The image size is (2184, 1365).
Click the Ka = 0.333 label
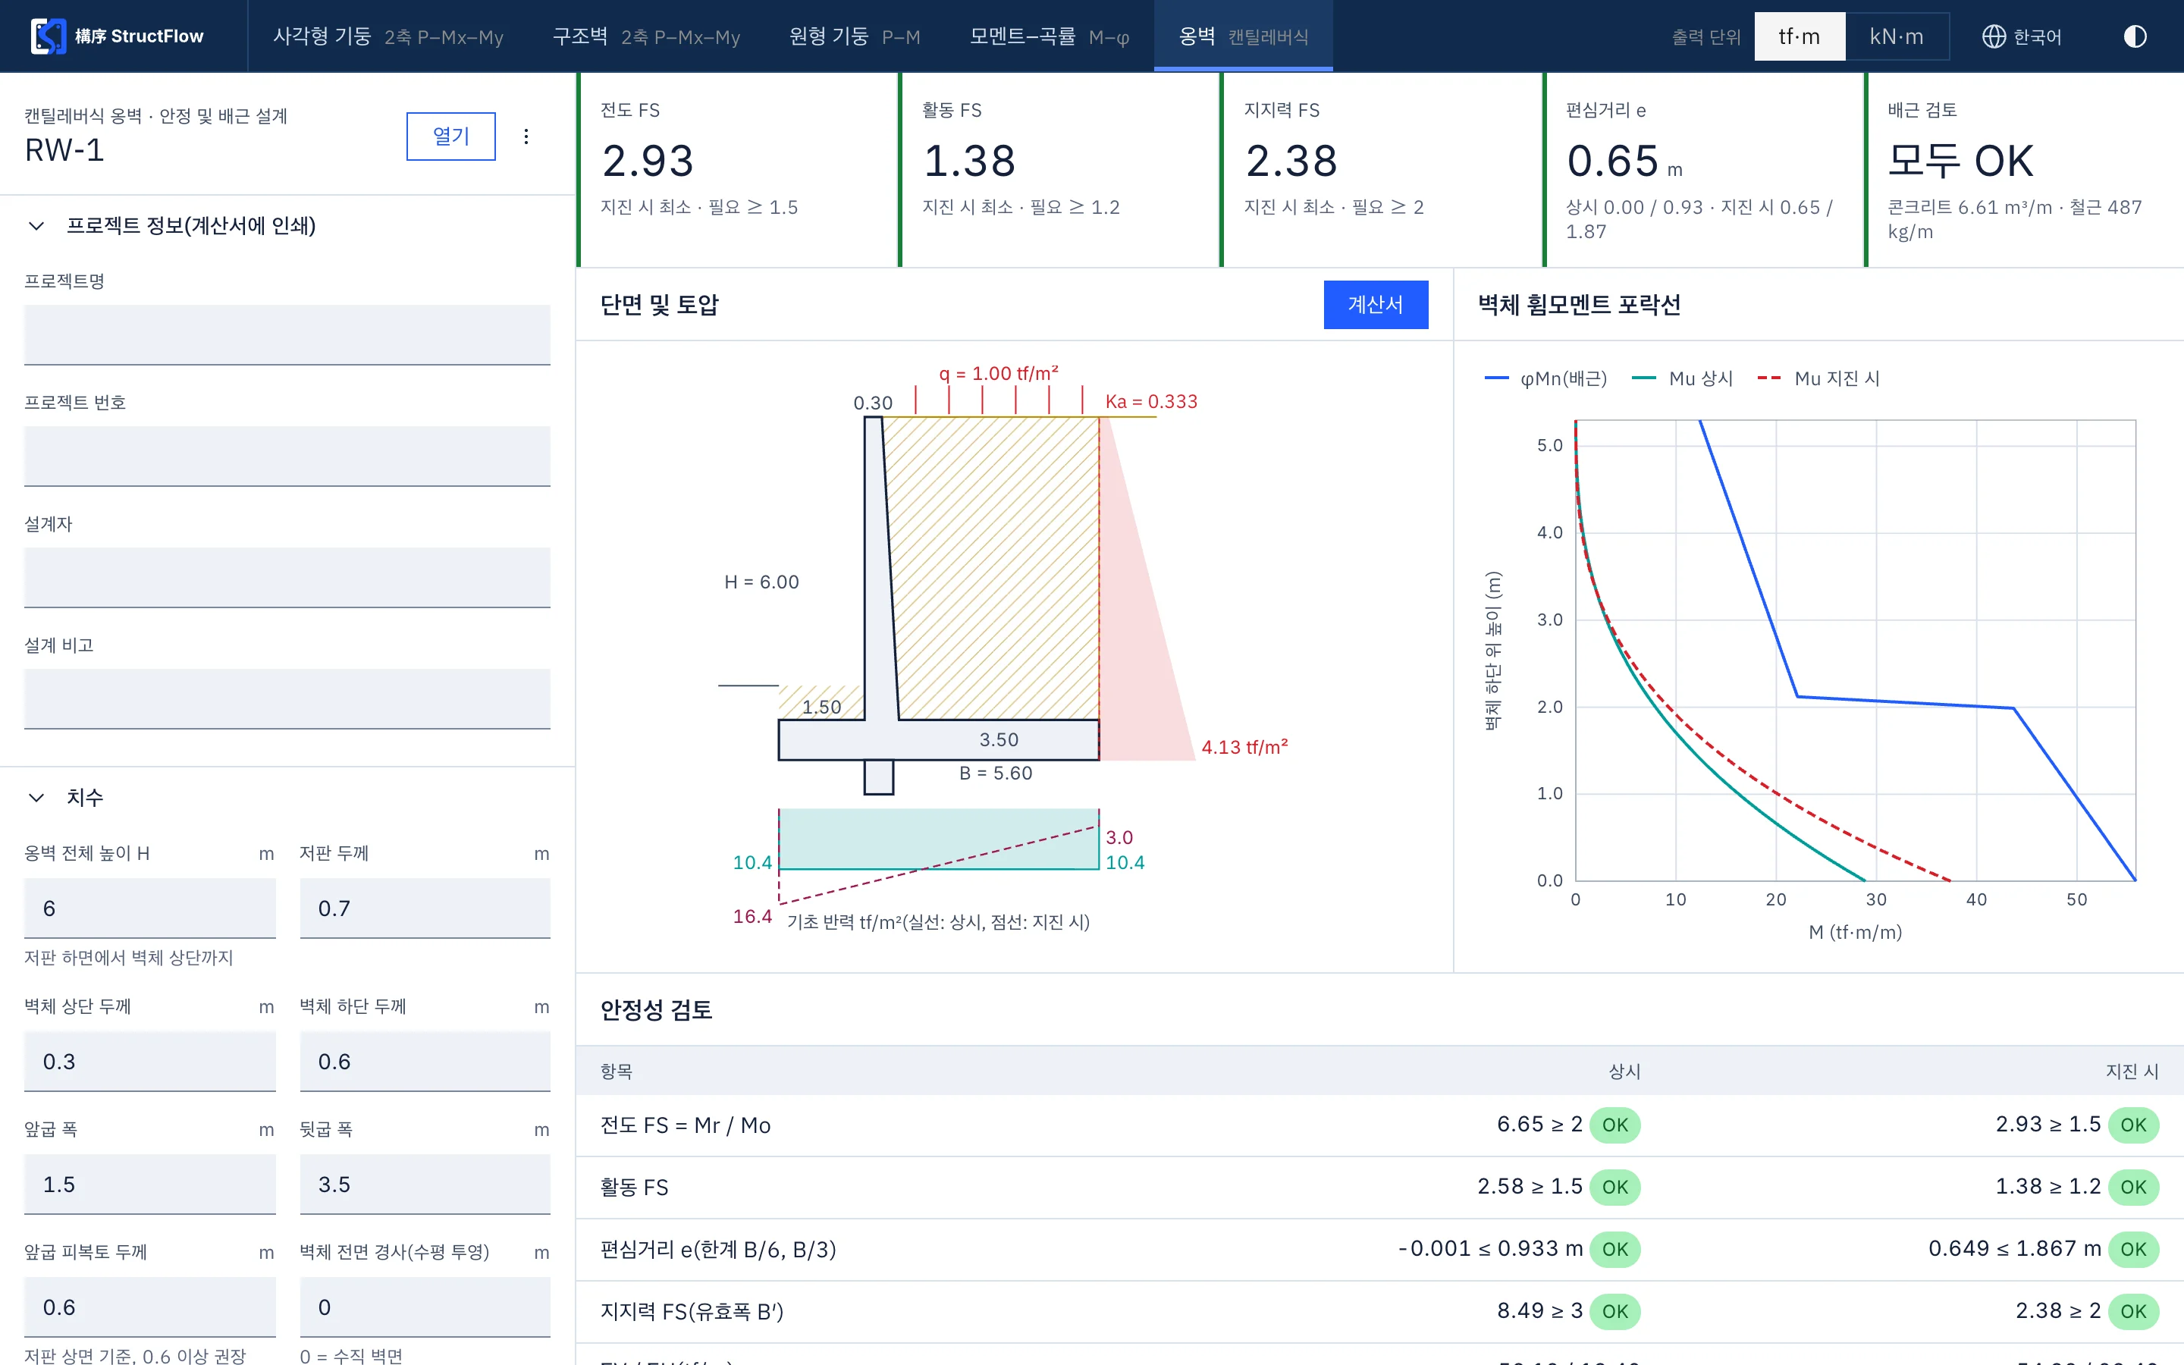(x=1150, y=402)
